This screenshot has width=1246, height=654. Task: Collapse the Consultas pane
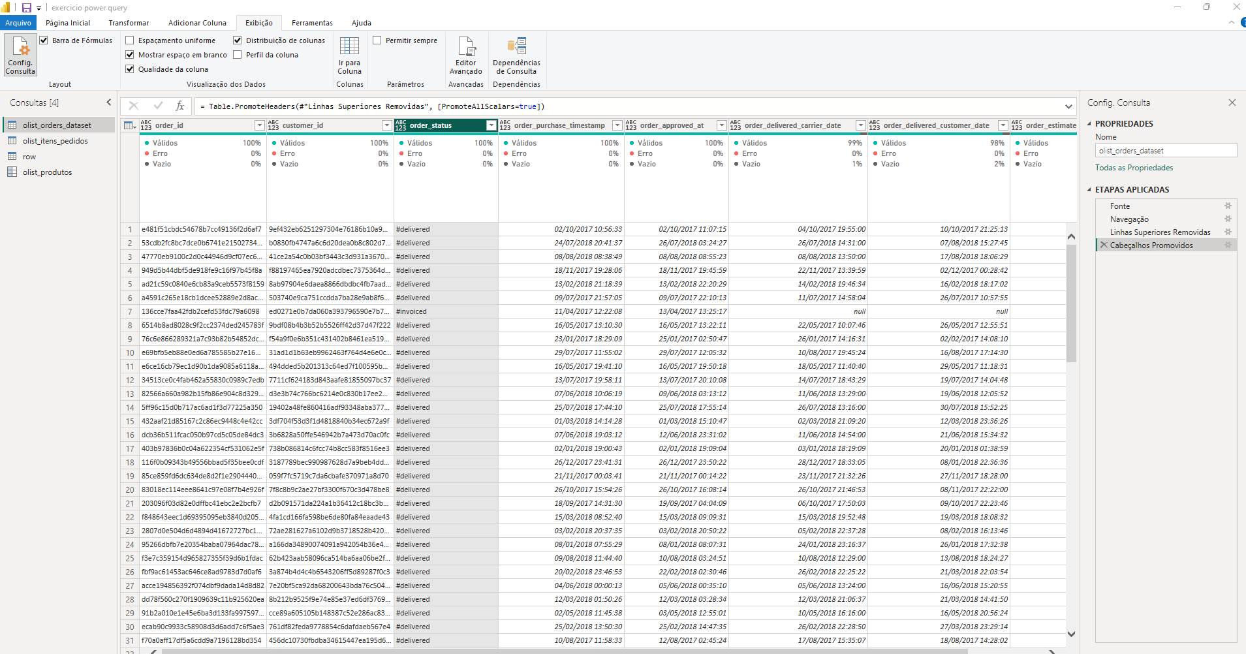click(x=109, y=102)
